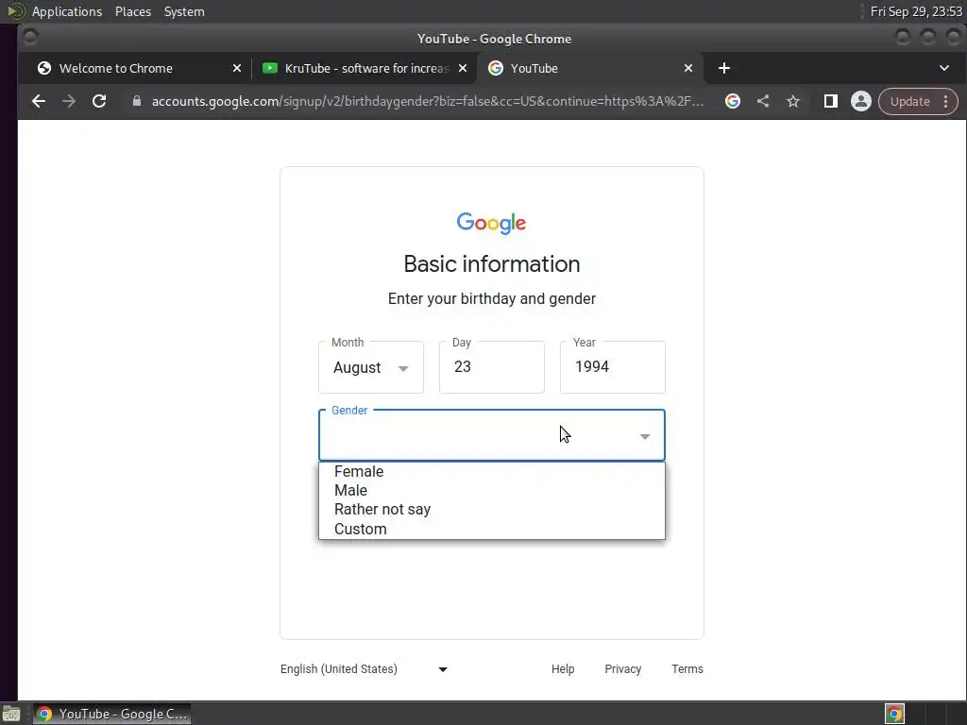The height and width of the screenshot is (725, 967).
Task: Open the Places menu
Action: (x=133, y=11)
